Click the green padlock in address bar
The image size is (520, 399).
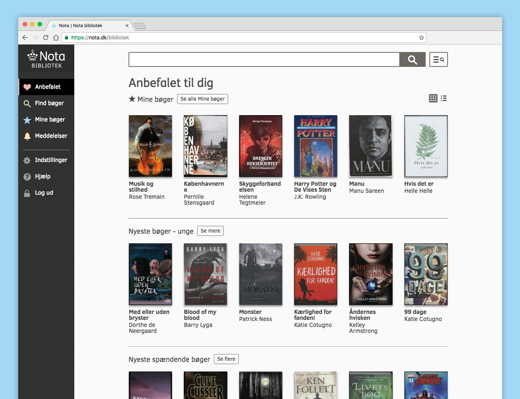pyautogui.click(x=66, y=38)
